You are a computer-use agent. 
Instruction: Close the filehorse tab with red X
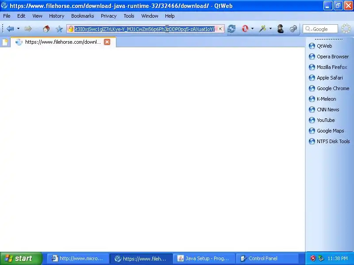pos(107,42)
